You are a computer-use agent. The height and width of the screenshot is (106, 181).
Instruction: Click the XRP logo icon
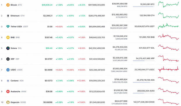point(8,59)
